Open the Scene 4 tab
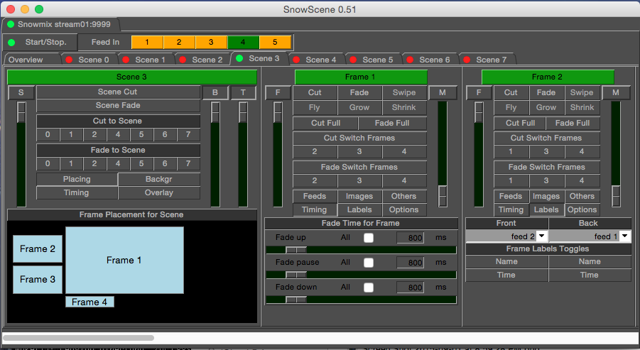Viewport: 640px width, 350px height. coord(316,60)
